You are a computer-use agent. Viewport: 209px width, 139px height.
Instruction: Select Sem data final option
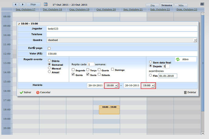tap(151, 62)
